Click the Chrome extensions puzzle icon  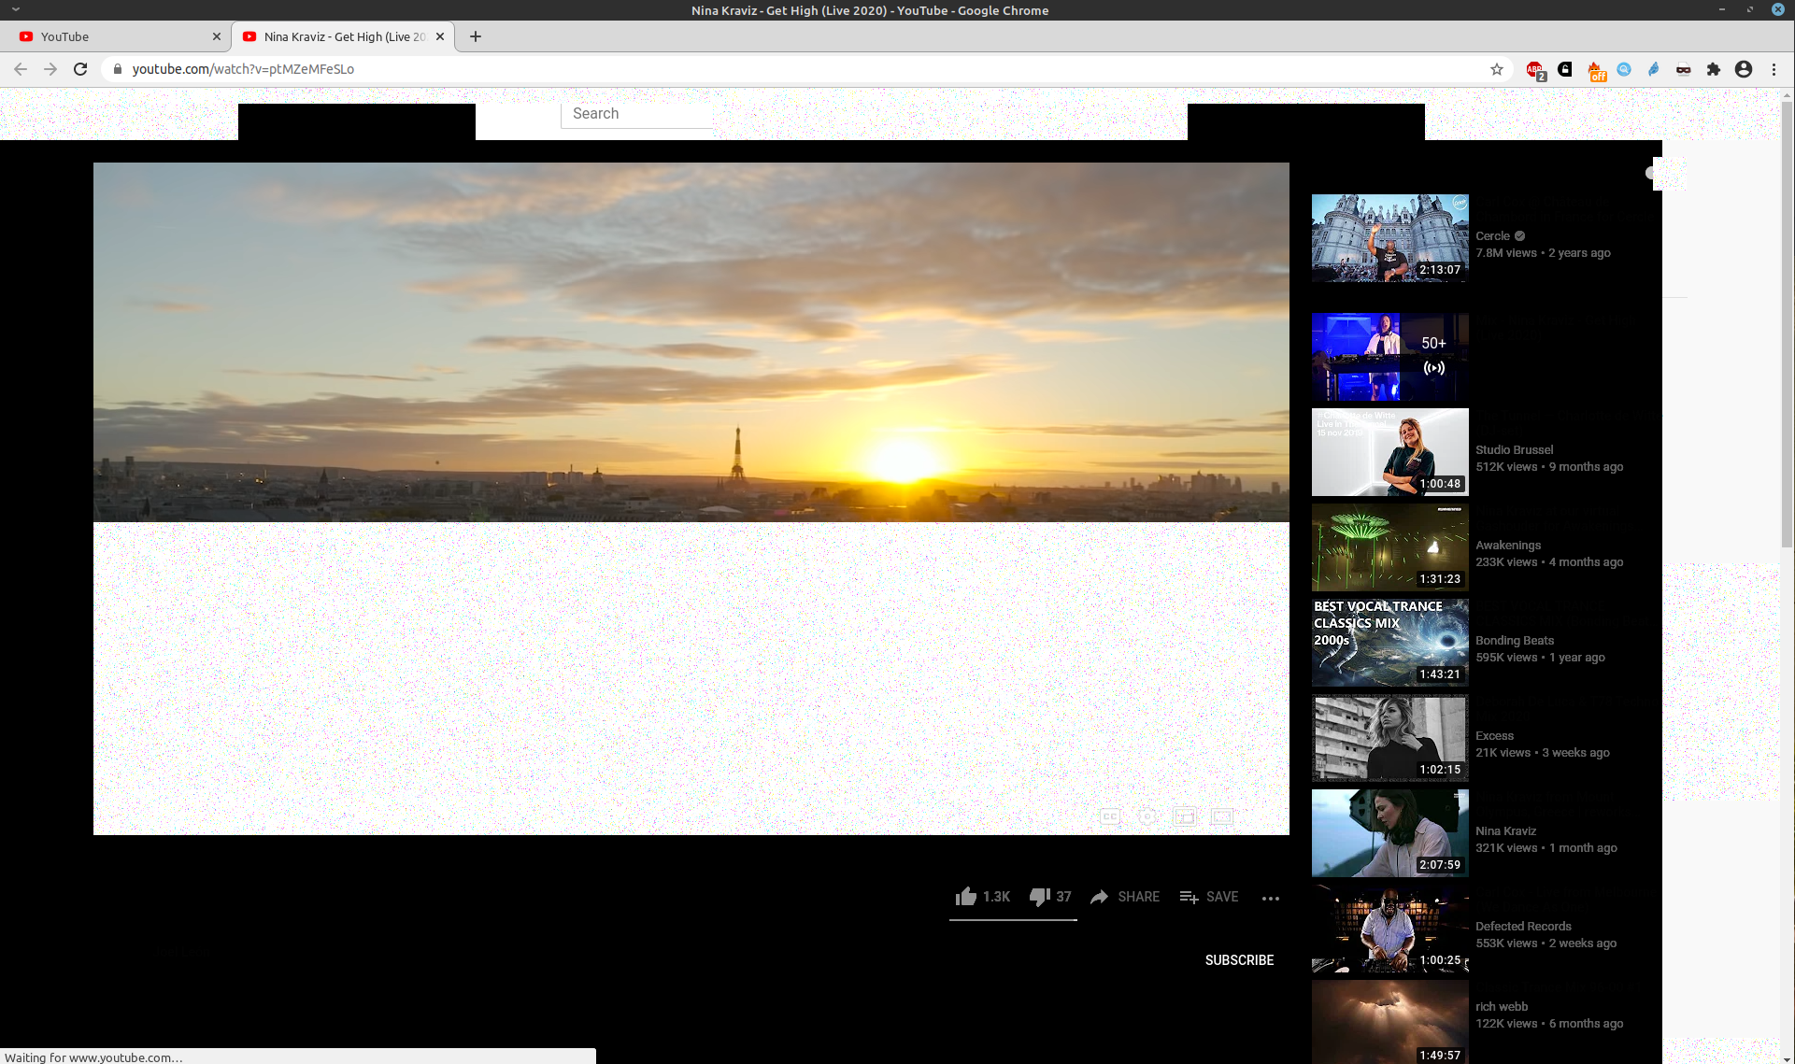point(1715,68)
